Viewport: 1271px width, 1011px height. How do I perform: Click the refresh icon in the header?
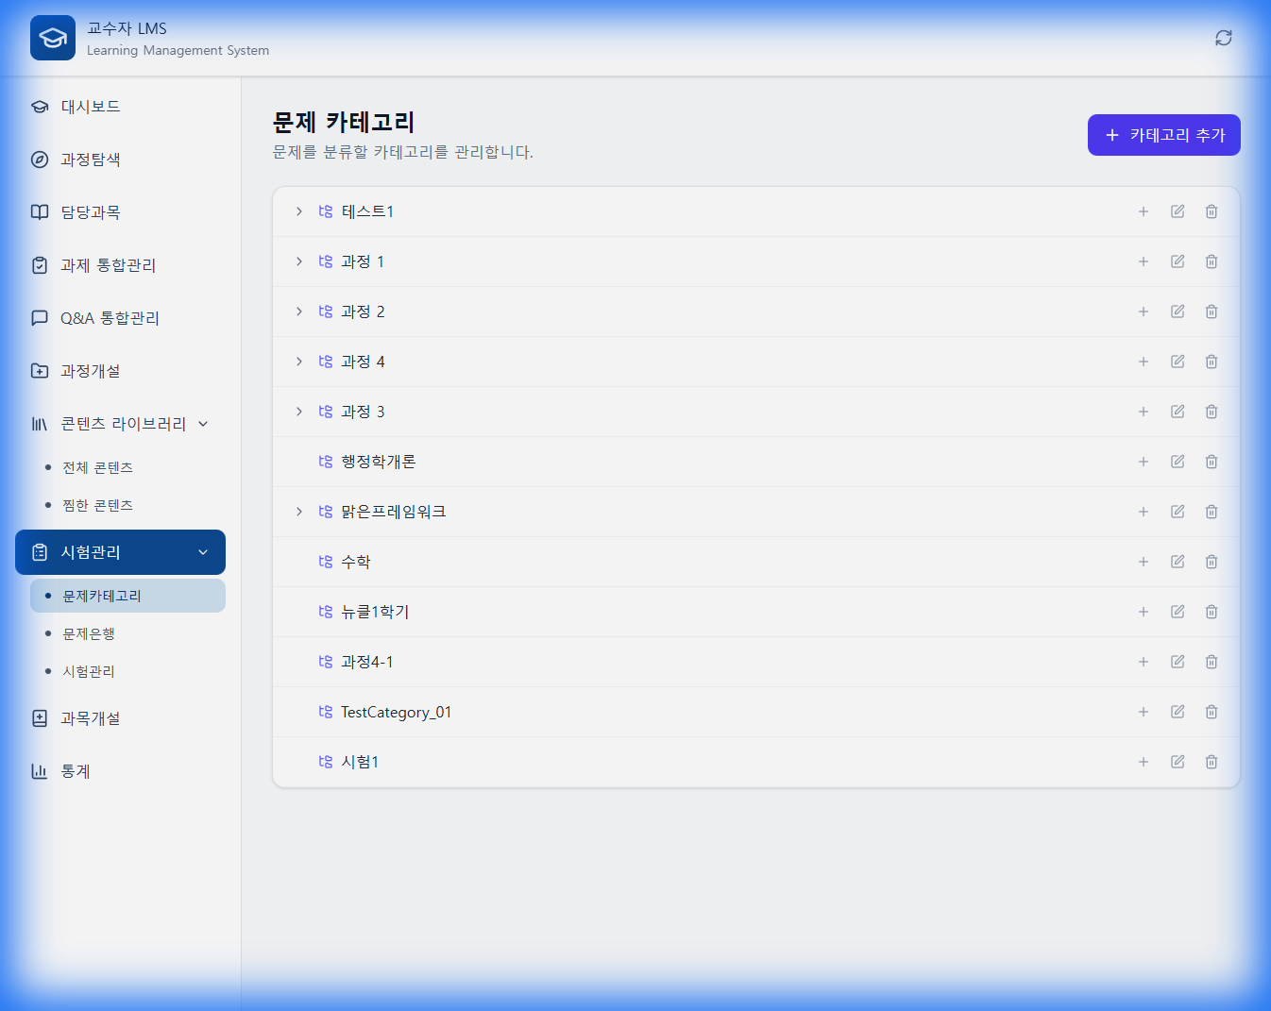pos(1223,38)
